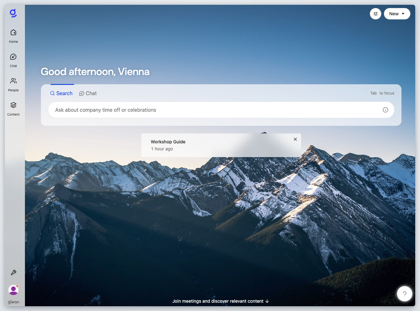Open Chat from the left sidebar
The image size is (420, 311).
pos(13,60)
